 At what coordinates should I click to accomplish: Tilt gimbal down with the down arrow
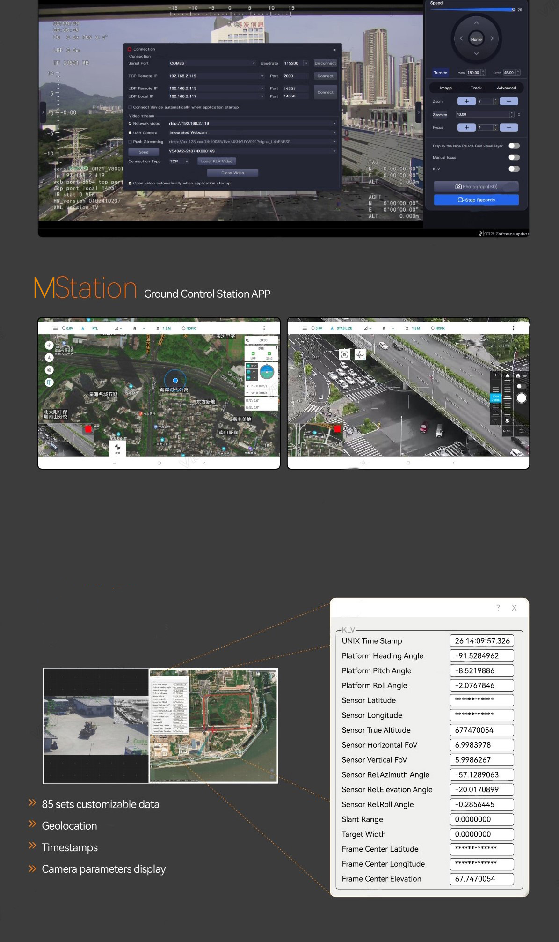[476, 54]
